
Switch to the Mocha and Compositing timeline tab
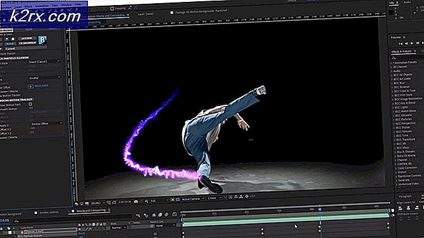pyautogui.click(x=91, y=210)
